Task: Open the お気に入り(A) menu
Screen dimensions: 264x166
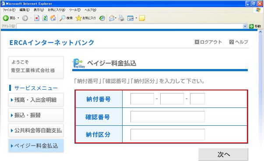Action: click(56, 10)
